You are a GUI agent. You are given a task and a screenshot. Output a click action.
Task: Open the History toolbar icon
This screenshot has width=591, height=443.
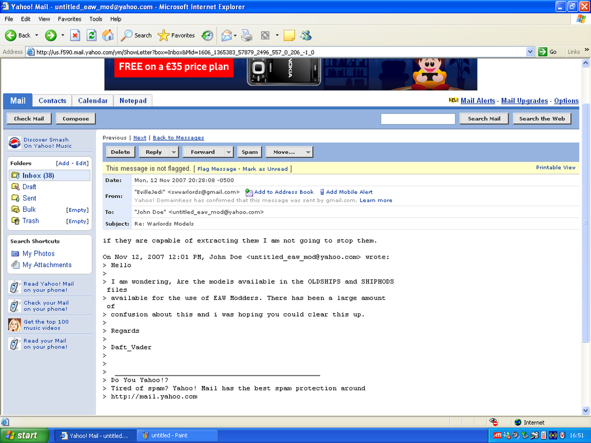click(207, 35)
